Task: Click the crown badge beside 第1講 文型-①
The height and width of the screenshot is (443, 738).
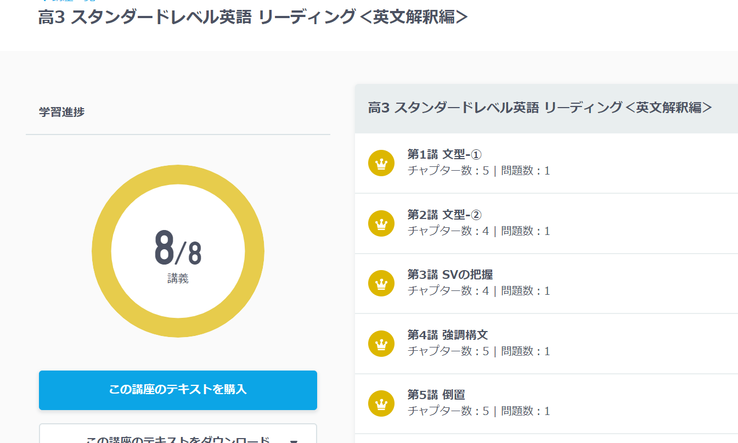Action: 381,162
